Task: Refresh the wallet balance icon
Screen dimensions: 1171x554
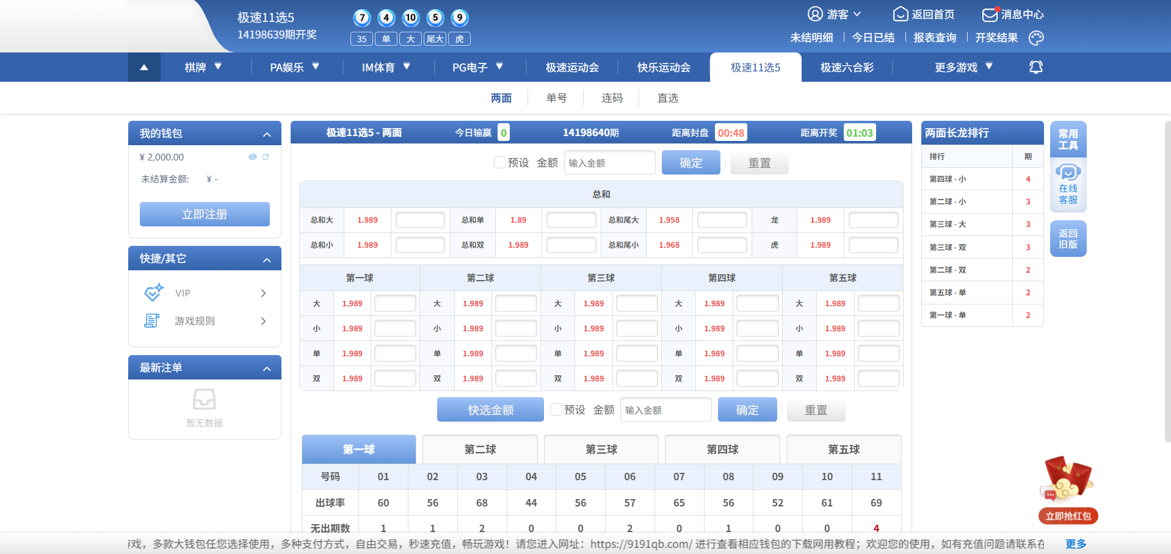Action: coord(266,157)
